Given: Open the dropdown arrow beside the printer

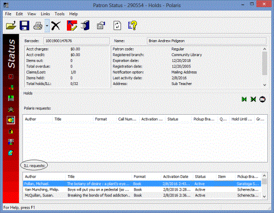Looking at the screenshot, I should point(47,26).
